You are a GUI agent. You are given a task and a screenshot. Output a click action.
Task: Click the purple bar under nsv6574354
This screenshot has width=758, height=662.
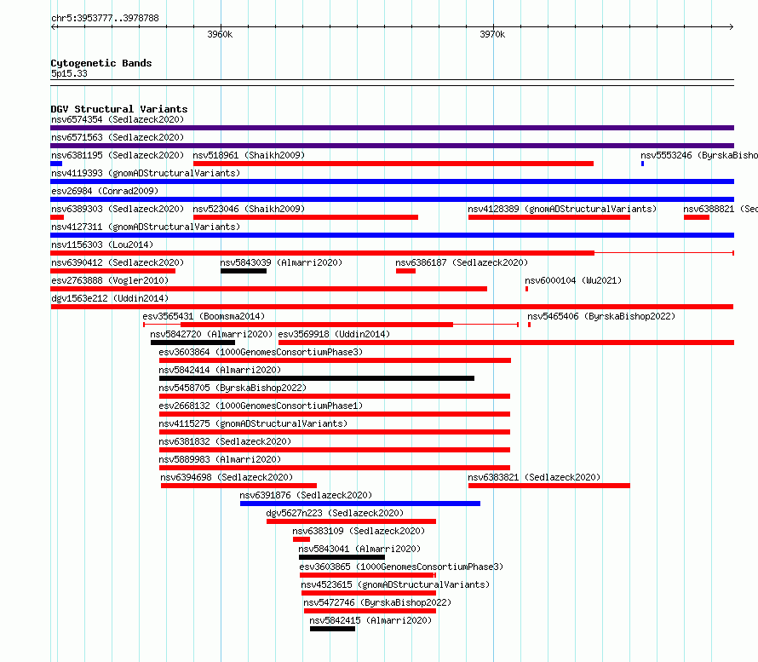tap(392, 128)
